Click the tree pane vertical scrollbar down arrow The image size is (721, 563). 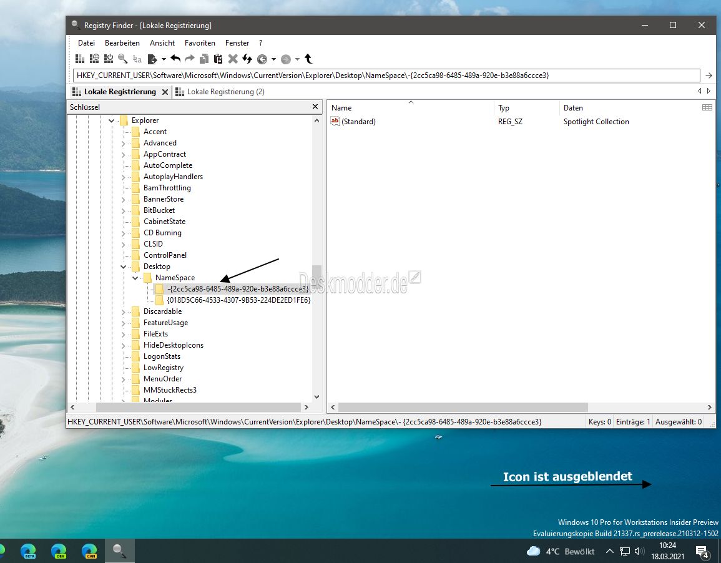click(x=316, y=396)
